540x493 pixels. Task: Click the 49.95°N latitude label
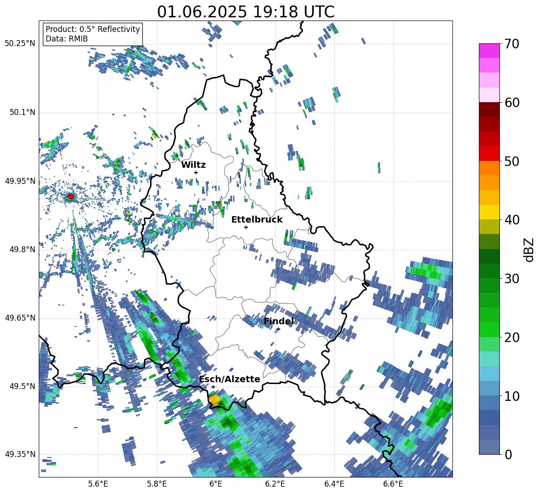click(20, 181)
